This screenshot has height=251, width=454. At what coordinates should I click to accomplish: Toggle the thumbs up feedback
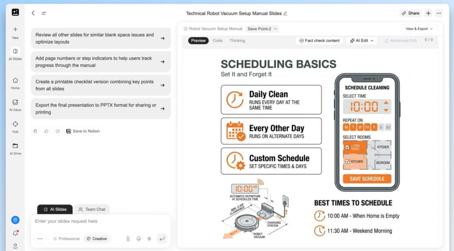47,131
